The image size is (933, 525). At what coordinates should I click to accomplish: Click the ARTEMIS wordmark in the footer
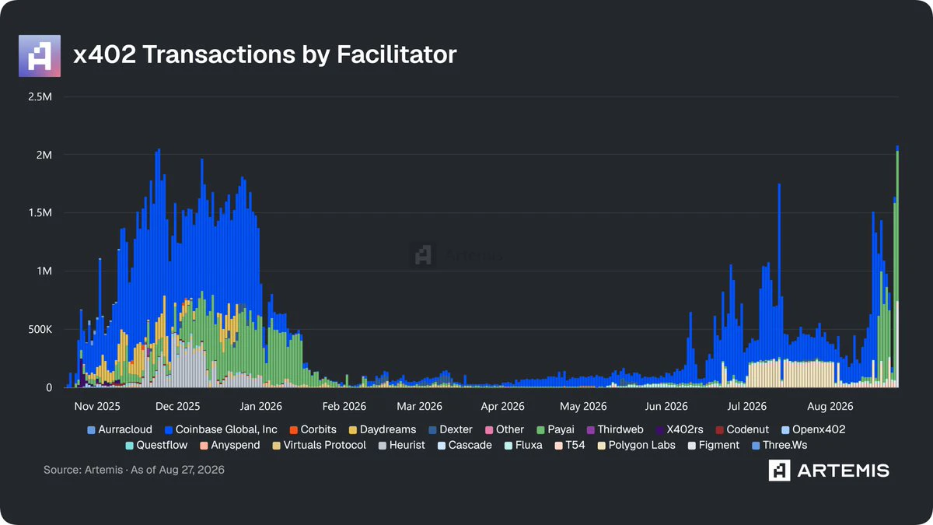pos(842,471)
